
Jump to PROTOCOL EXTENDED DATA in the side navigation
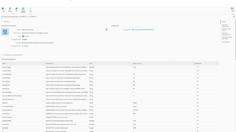pyautogui.click(x=226, y=34)
